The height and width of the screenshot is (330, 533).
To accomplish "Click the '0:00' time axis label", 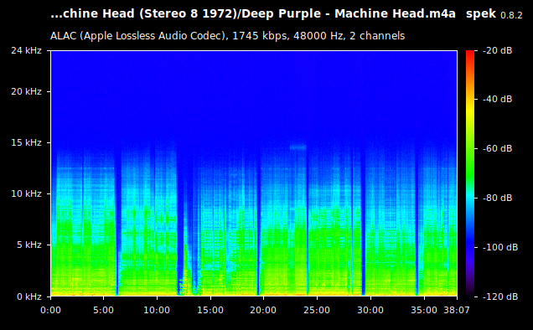I will (50, 310).
